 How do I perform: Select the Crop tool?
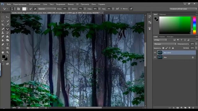(x=3, y=25)
